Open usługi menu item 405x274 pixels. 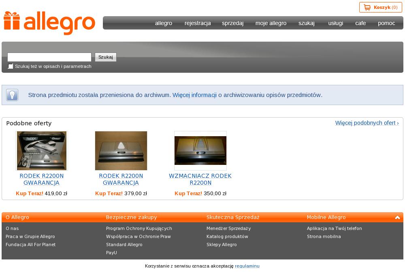335,23
